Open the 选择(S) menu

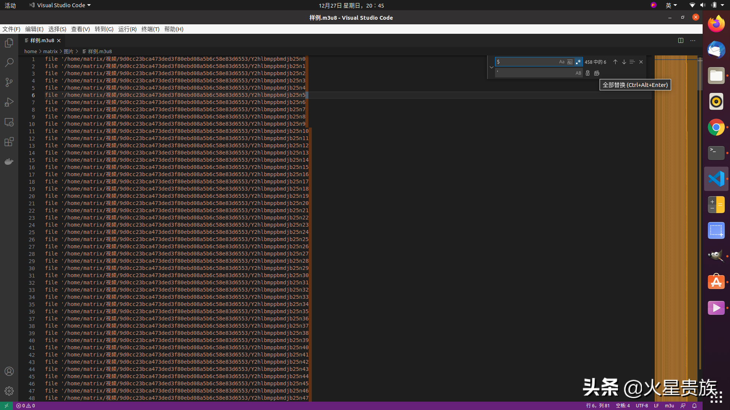tap(57, 29)
